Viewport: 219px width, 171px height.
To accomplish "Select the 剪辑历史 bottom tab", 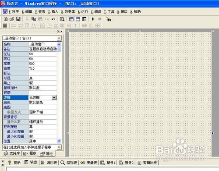I will [x=147, y=163].
